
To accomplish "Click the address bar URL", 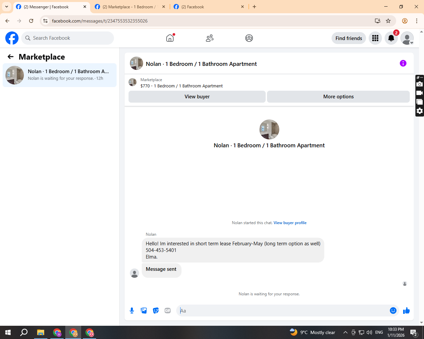I will pos(100,21).
